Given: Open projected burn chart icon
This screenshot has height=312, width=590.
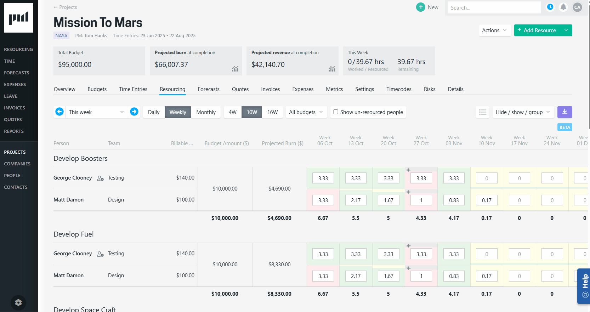Looking at the screenshot, I should click(x=235, y=69).
